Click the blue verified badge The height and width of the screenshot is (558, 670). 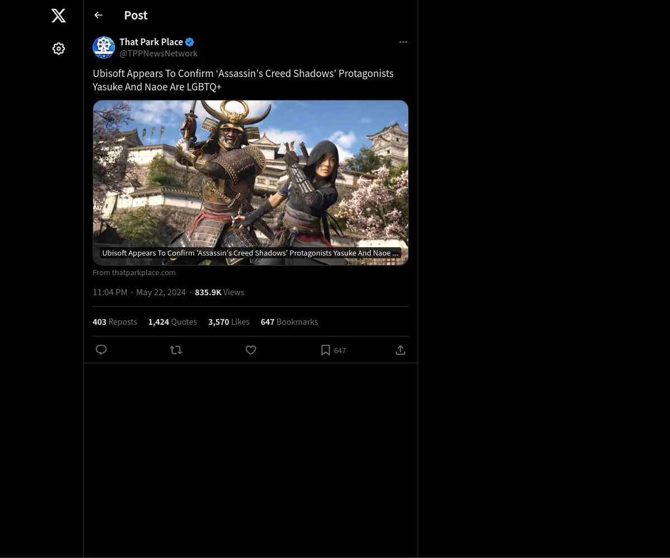(x=190, y=42)
